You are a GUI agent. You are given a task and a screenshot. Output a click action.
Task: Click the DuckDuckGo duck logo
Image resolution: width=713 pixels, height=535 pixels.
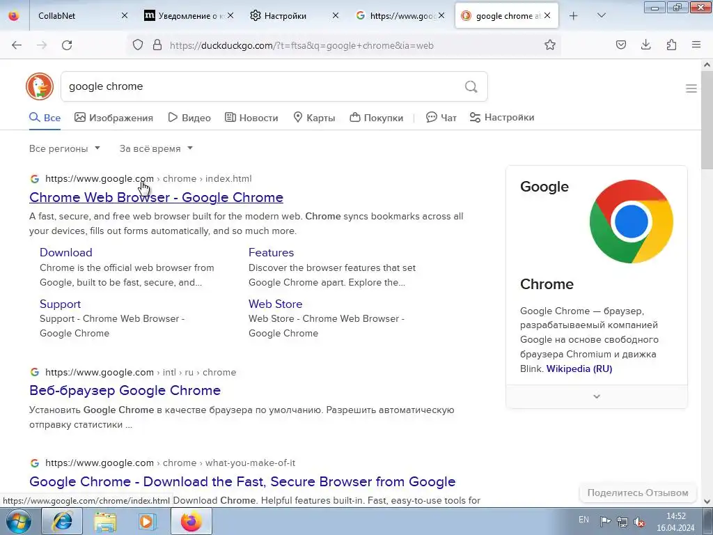pyautogui.click(x=40, y=86)
